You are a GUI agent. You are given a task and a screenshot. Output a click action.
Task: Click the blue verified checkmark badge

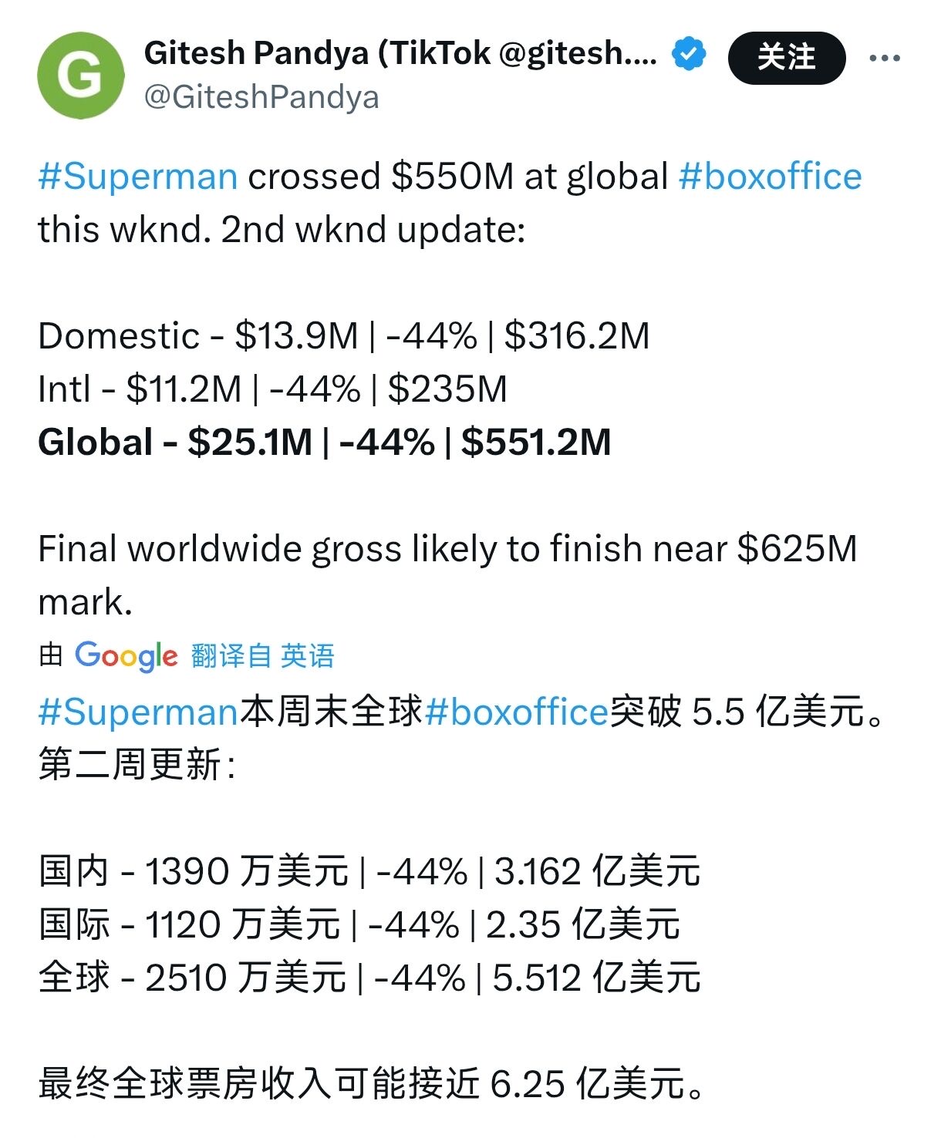coord(689,54)
